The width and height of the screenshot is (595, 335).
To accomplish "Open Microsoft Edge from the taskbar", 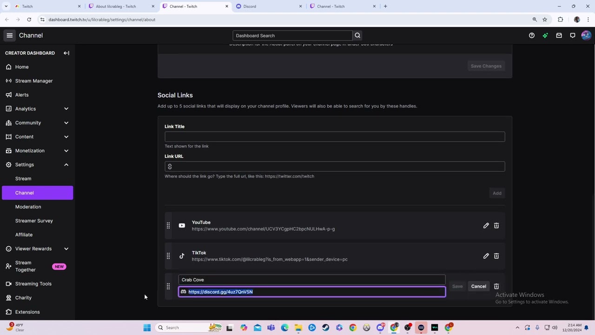I will pos(284,328).
